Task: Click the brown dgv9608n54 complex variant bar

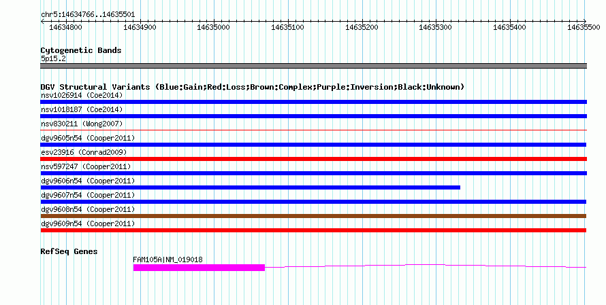Action: tap(313, 216)
